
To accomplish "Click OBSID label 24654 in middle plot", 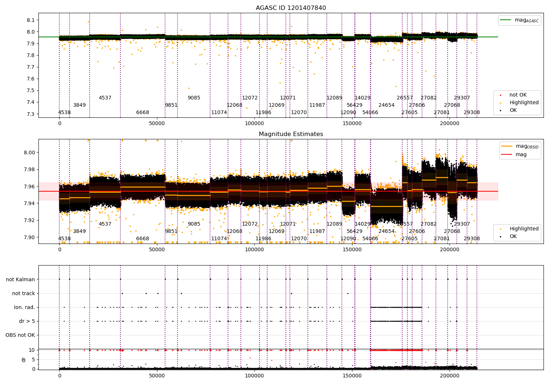I will (x=386, y=231).
